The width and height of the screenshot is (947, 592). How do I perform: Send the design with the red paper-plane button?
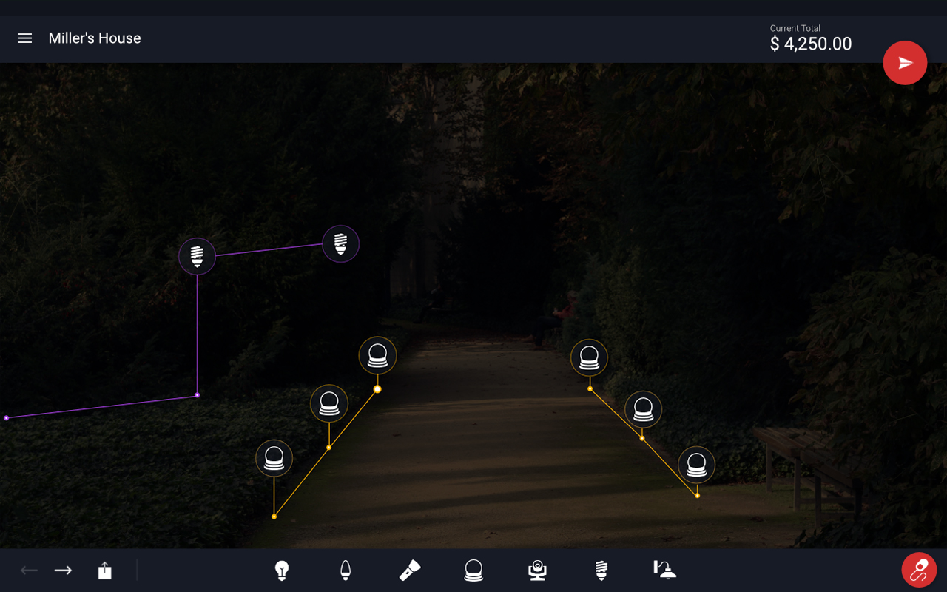pyautogui.click(x=905, y=63)
